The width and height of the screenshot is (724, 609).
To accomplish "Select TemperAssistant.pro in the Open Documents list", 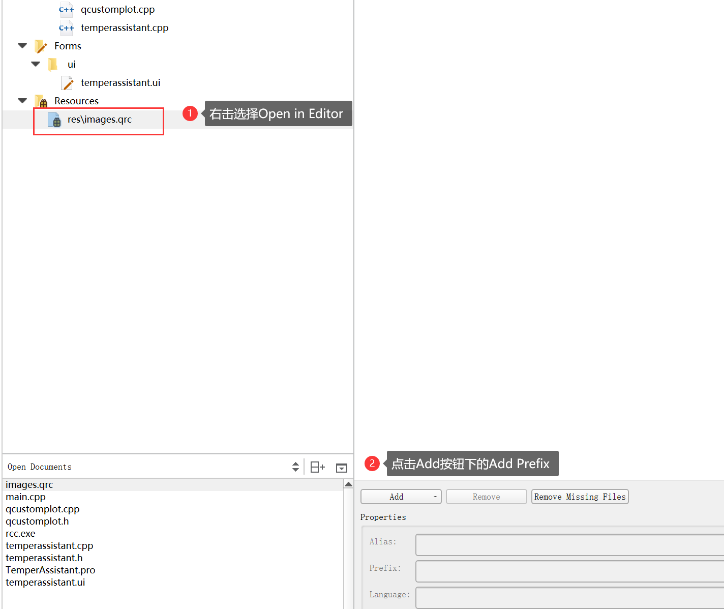I will pyautogui.click(x=50, y=570).
